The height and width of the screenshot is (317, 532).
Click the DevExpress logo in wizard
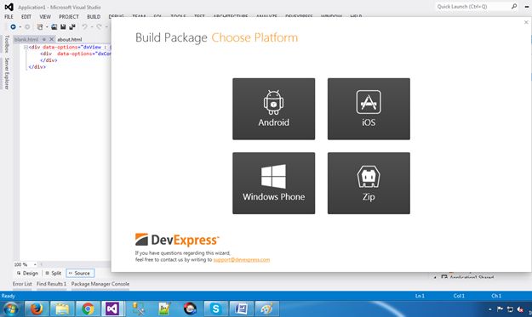click(177, 240)
